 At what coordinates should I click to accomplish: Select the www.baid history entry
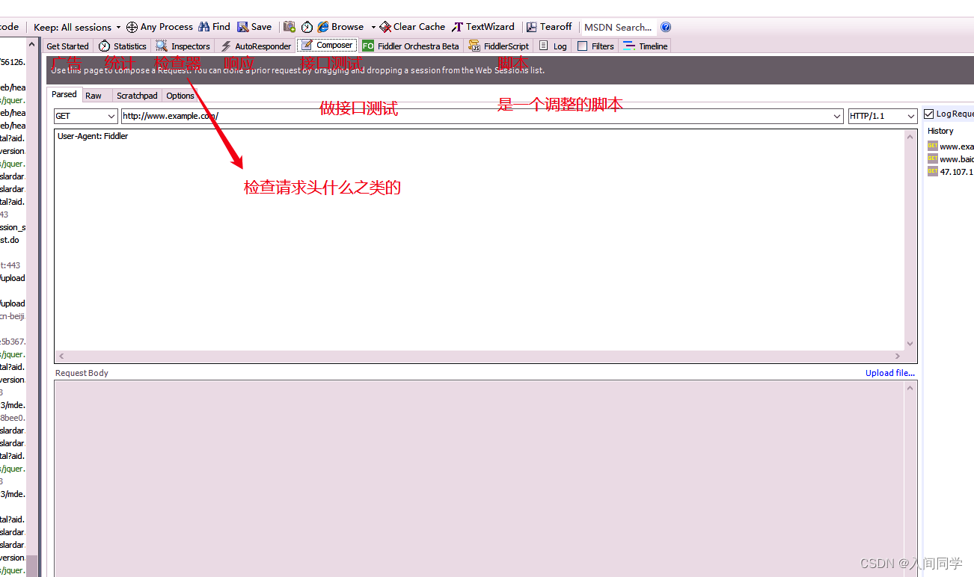click(x=950, y=159)
